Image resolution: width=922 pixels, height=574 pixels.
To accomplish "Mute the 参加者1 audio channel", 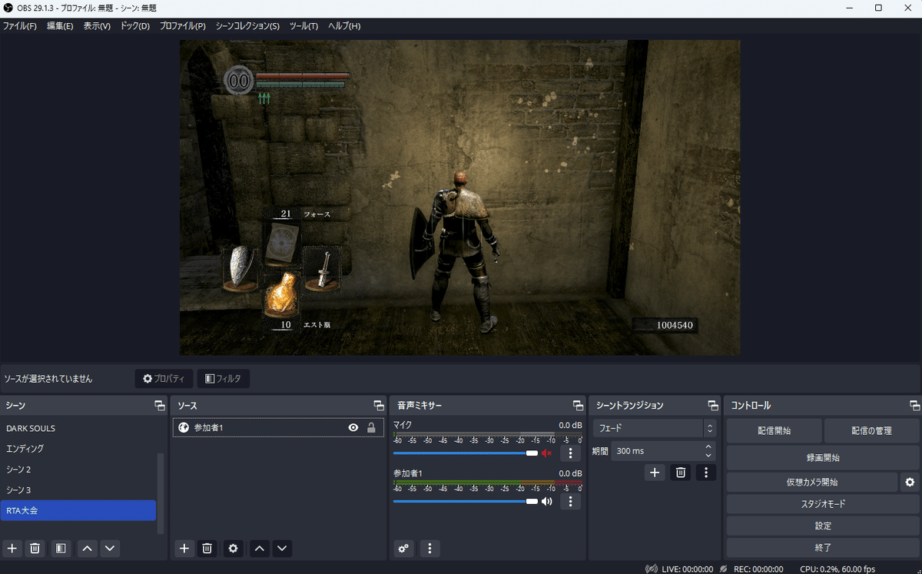I will [546, 502].
